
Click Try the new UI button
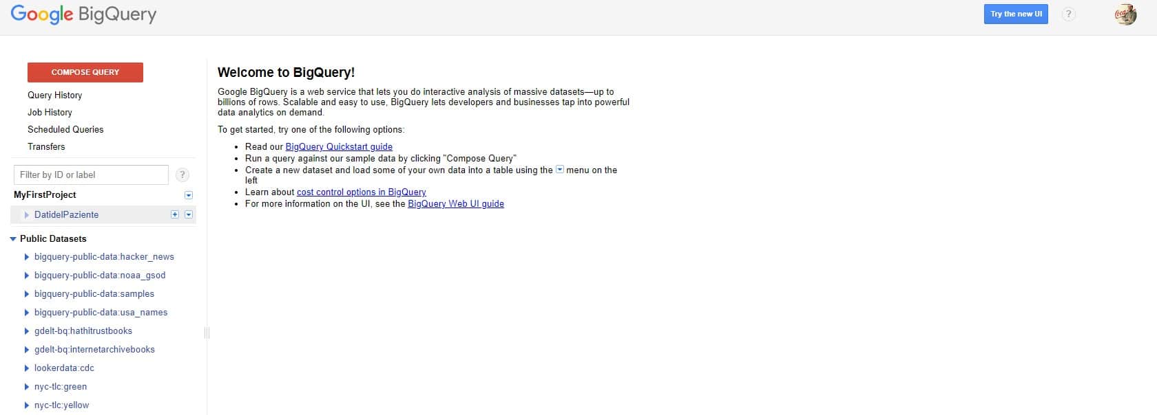(1016, 14)
